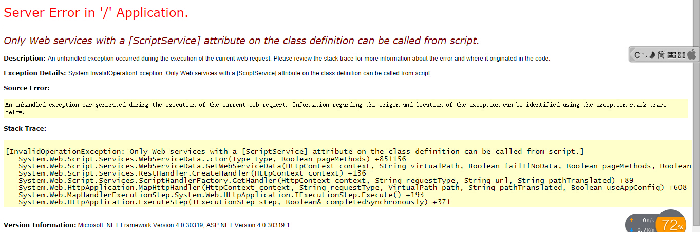Image resolution: width=700 pixels, height=232 pixels.
Task: Click the upload speed 0 K/s indicator
Action: click(x=642, y=220)
